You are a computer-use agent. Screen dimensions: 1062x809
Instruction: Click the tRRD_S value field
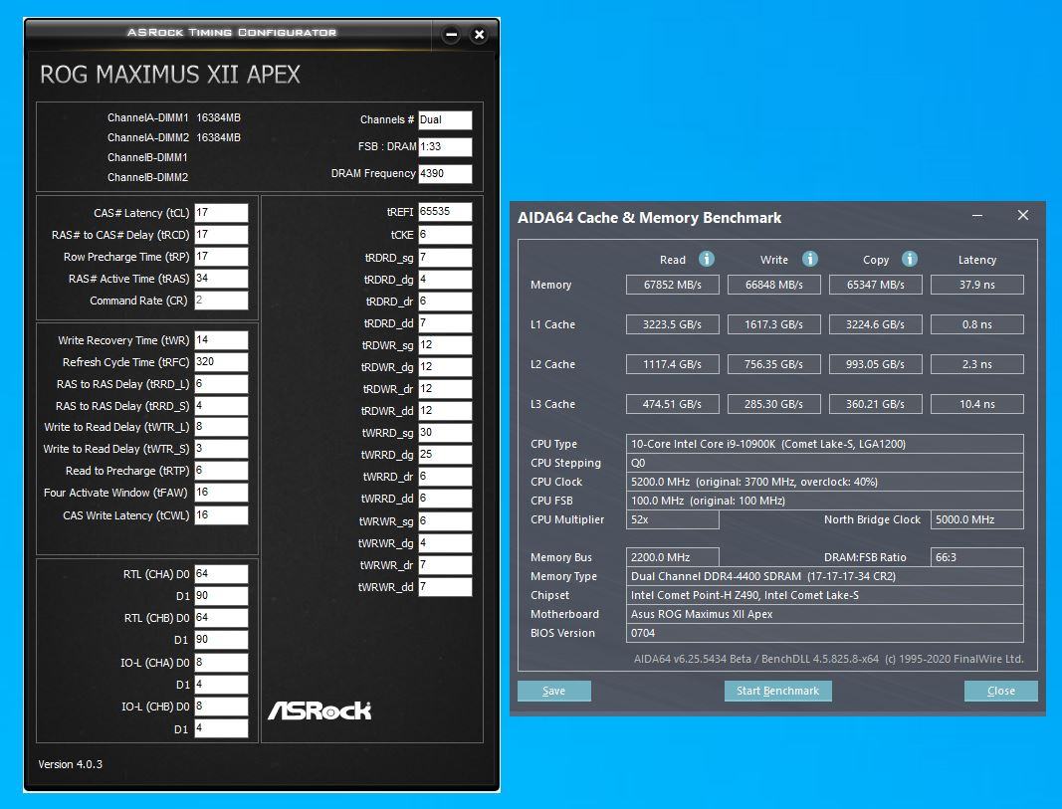pos(222,406)
